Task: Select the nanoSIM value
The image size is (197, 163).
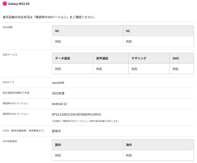Action: tap(58, 83)
